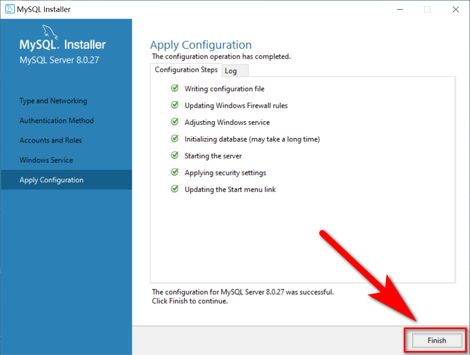Switch to the Log tab

235,71
